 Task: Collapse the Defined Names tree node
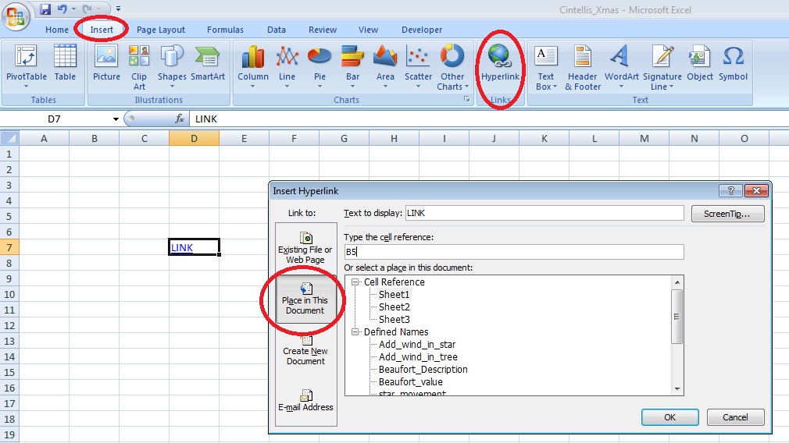(355, 332)
